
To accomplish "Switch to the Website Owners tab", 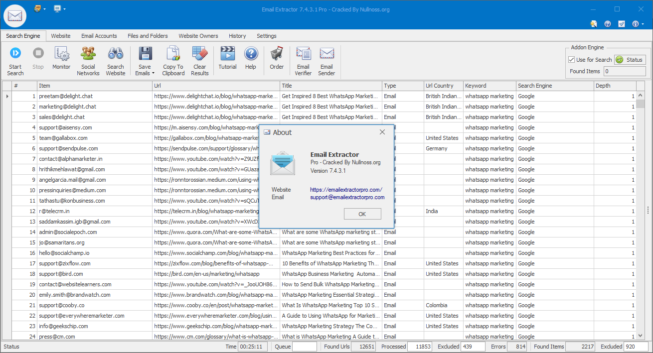I will [198, 36].
